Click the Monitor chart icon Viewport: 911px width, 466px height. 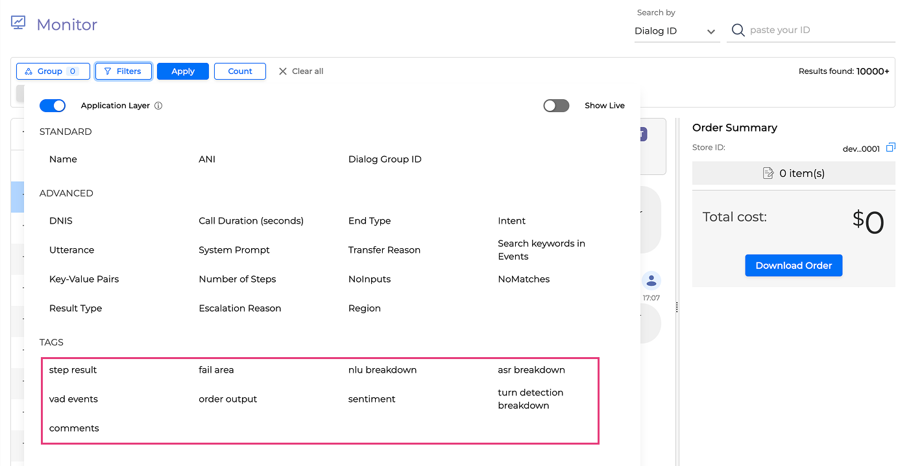point(18,23)
